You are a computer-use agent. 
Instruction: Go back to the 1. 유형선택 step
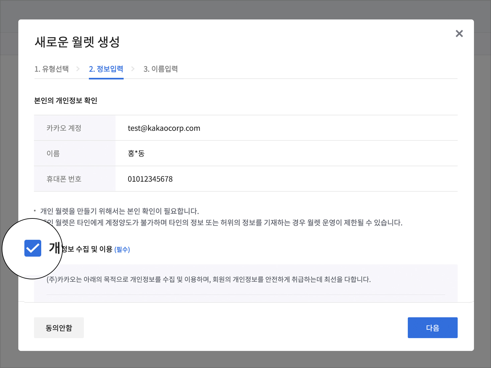pyautogui.click(x=52, y=69)
